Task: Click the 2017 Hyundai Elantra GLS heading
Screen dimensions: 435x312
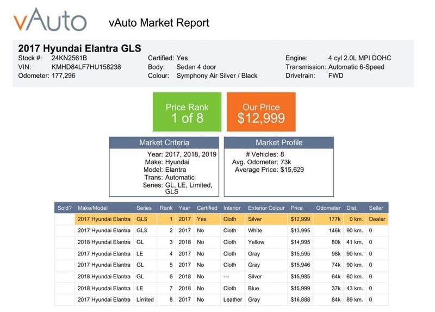Action: (79, 48)
